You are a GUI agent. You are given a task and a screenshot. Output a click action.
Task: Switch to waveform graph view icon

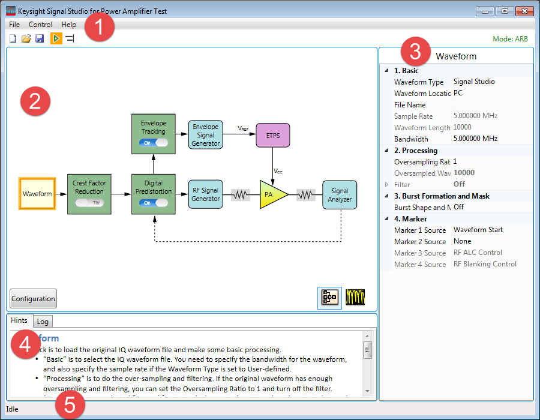pos(355,298)
